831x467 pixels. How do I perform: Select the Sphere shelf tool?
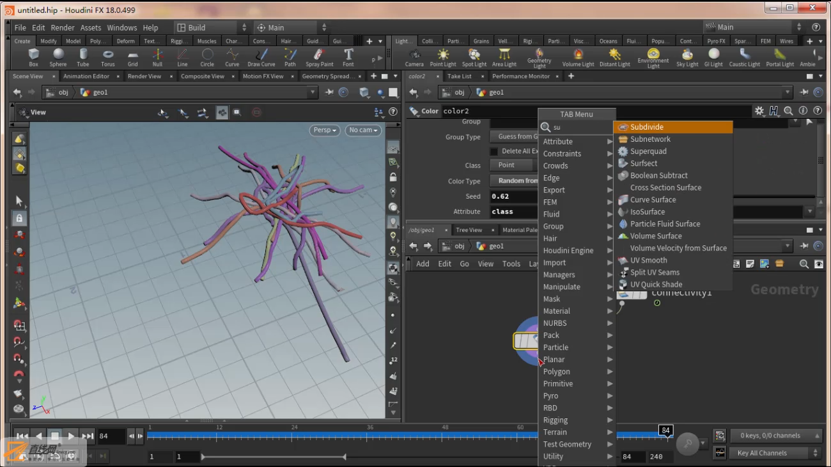[x=58, y=58]
